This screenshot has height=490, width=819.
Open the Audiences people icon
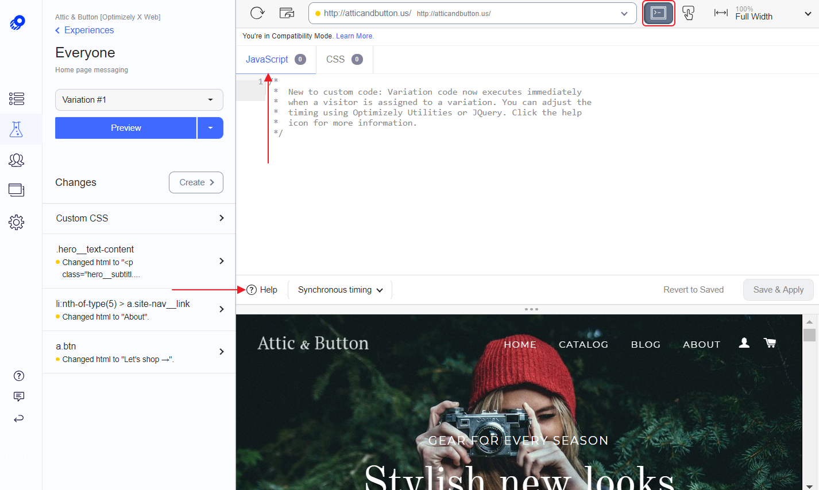point(17,160)
